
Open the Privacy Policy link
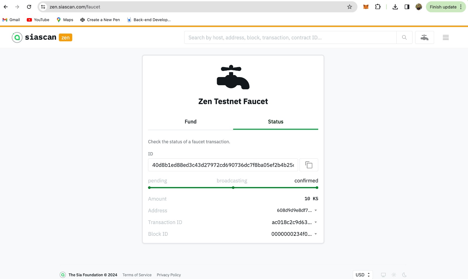pyautogui.click(x=169, y=275)
